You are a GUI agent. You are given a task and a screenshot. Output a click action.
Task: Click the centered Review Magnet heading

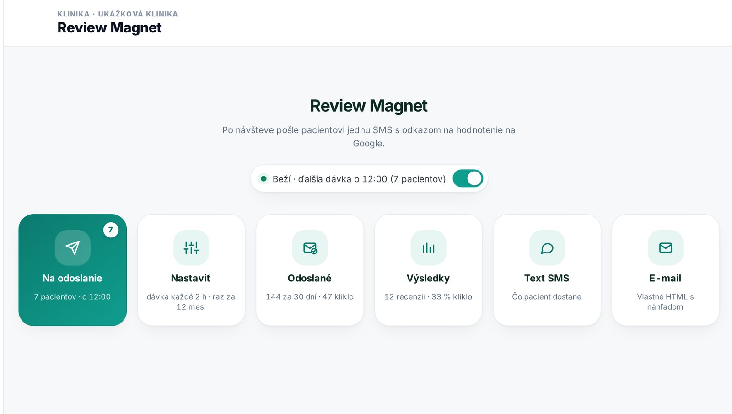[x=369, y=106]
